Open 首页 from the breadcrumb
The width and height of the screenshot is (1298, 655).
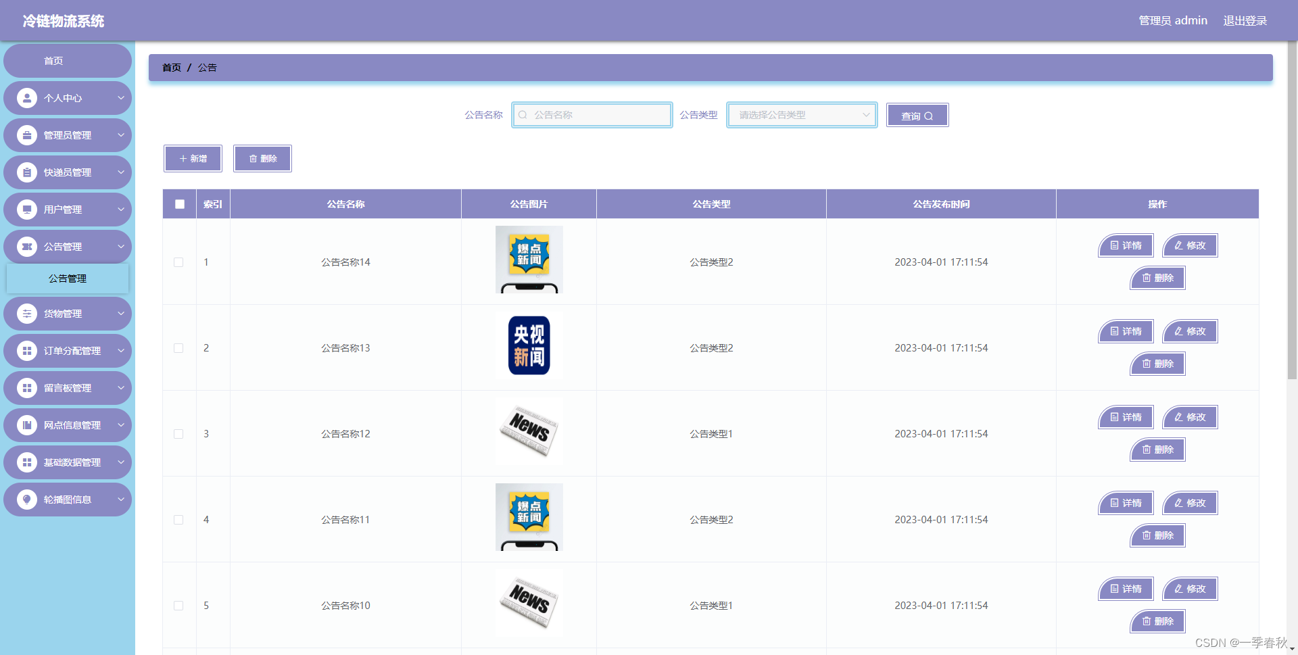pos(171,67)
